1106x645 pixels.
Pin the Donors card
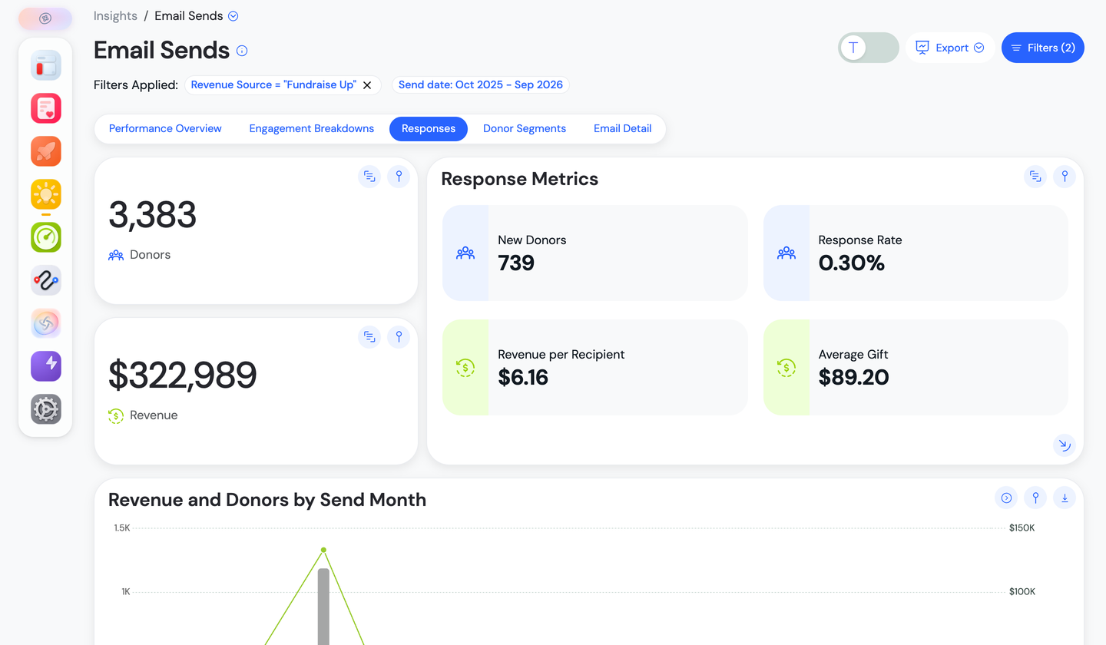pos(399,177)
